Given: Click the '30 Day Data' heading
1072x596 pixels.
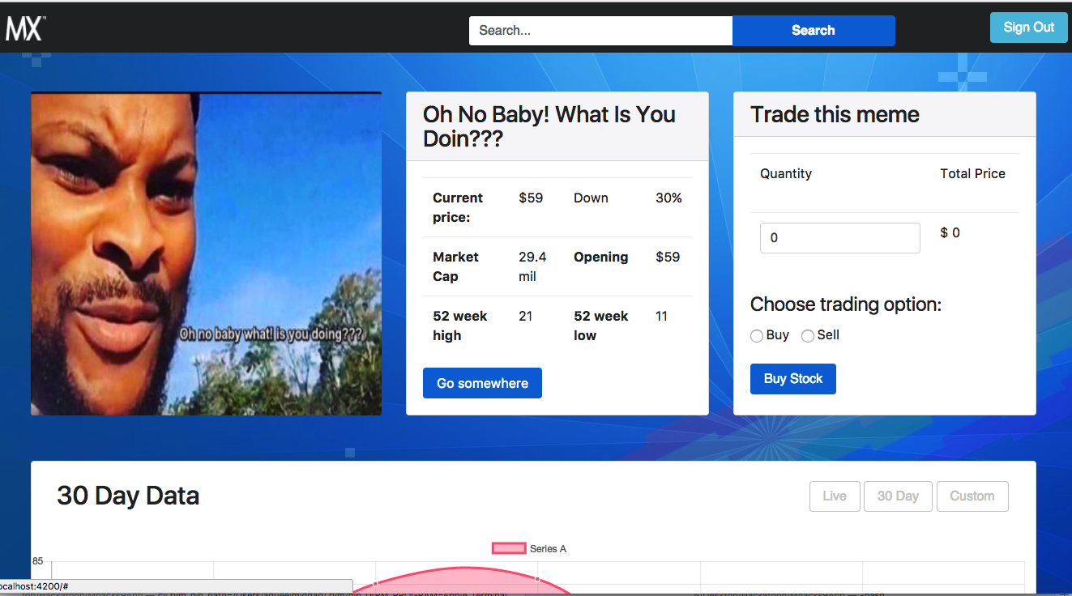Looking at the screenshot, I should (x=128, y=496).
